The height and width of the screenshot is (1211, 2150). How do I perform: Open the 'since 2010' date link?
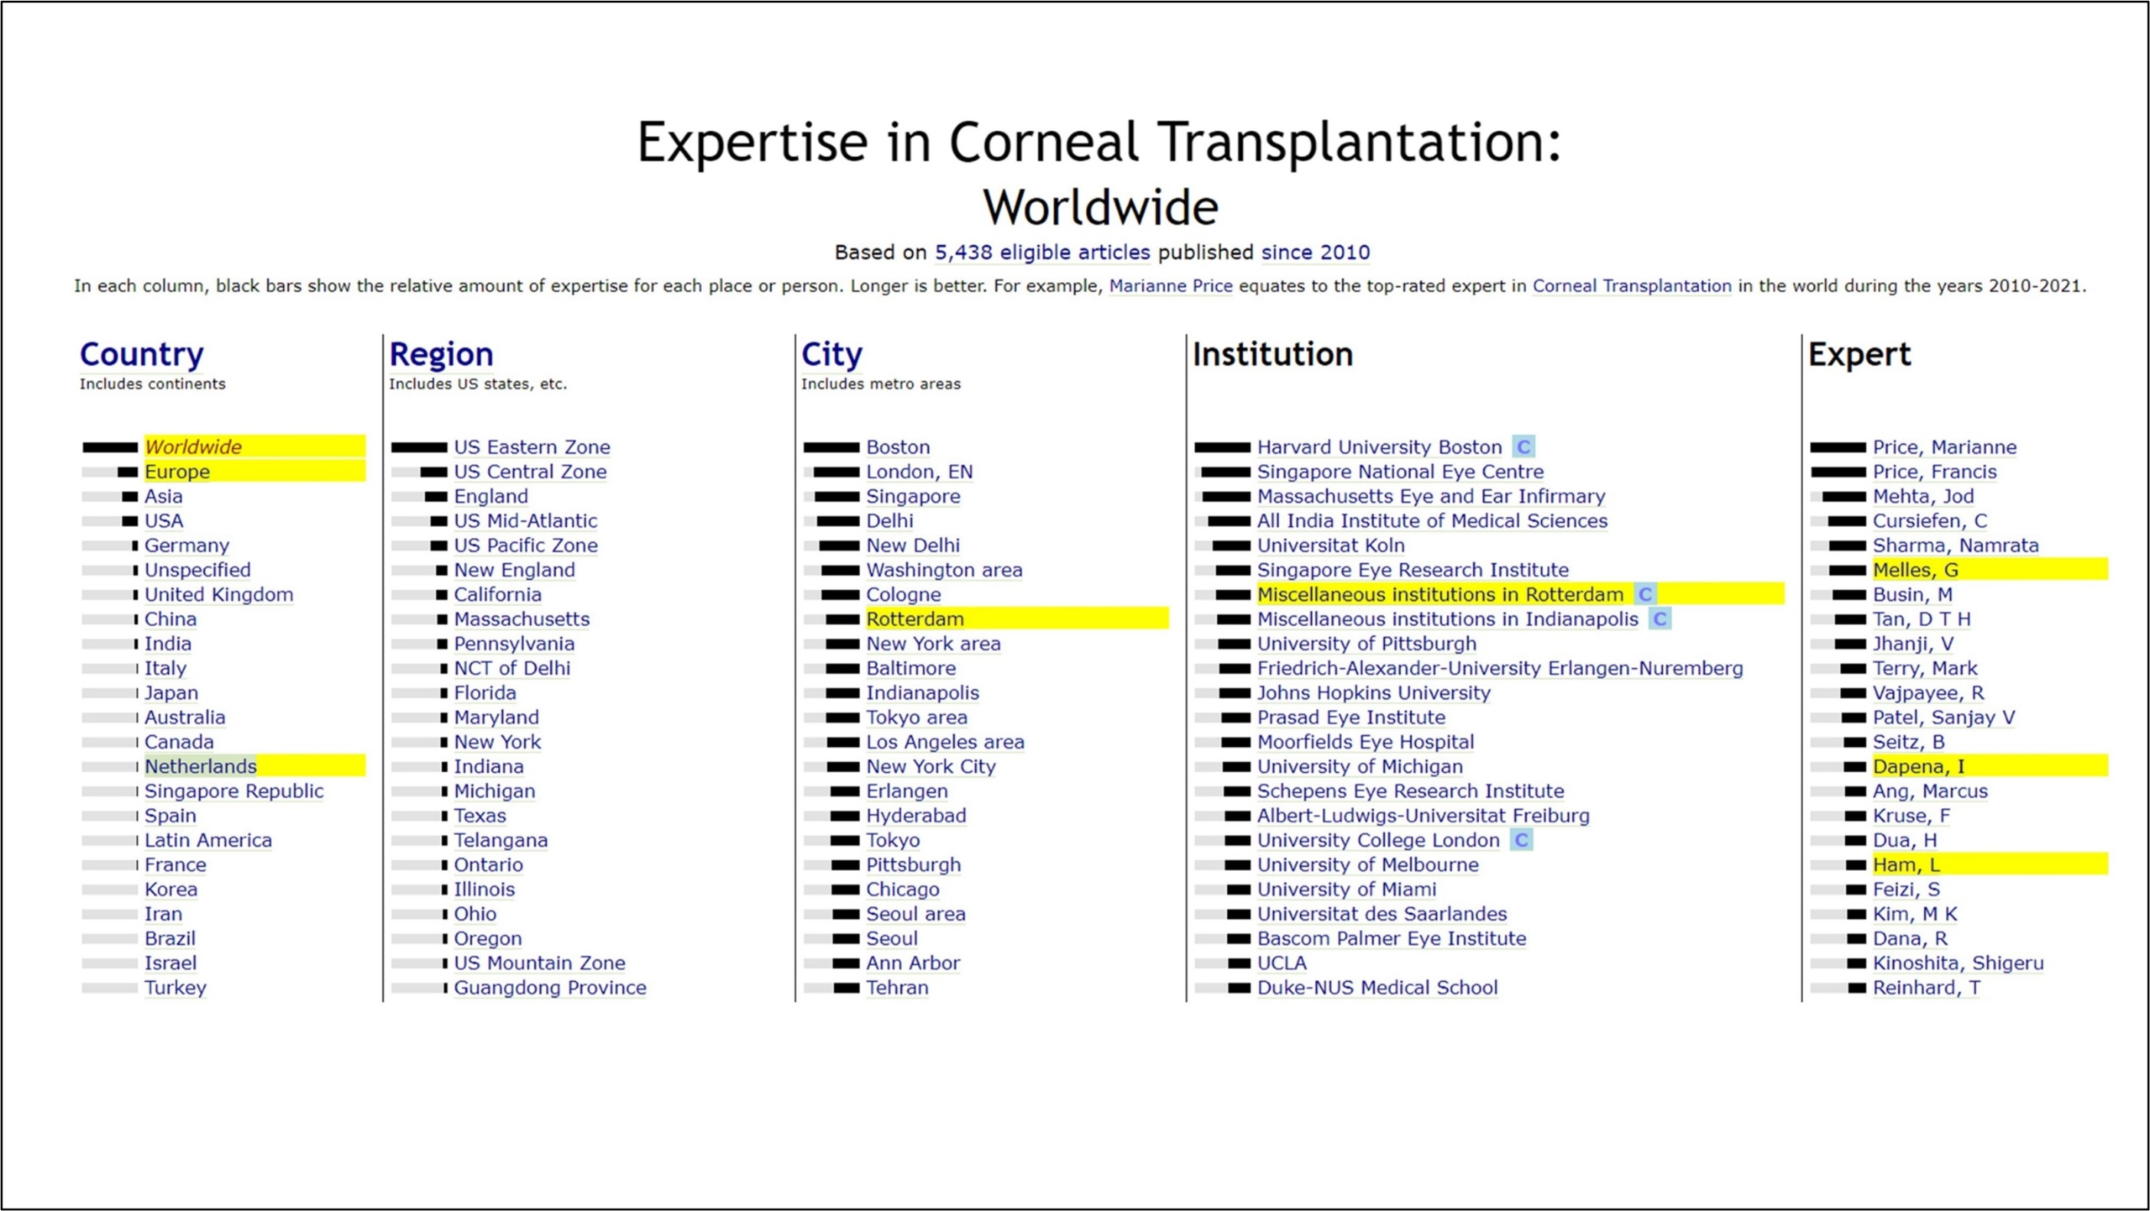pyautogui.click(x=1315, y=253)
